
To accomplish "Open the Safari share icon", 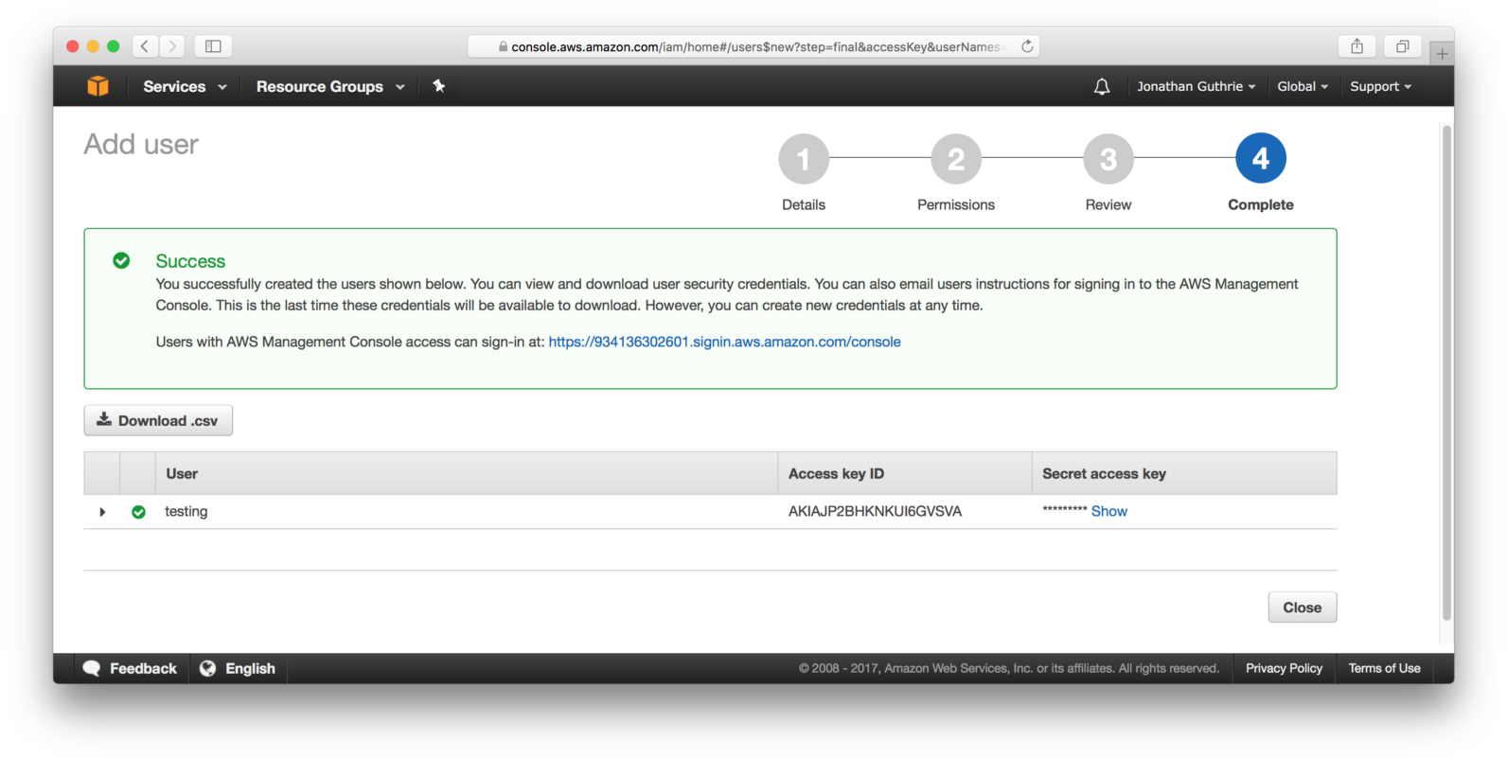I will pos(1356,46).
